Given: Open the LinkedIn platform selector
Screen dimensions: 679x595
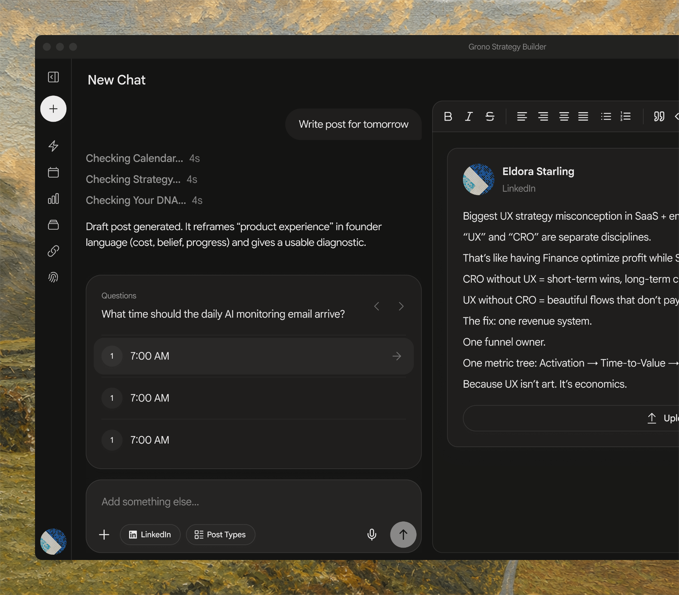Looking at the screenshot, I should (x=150, y=535).
